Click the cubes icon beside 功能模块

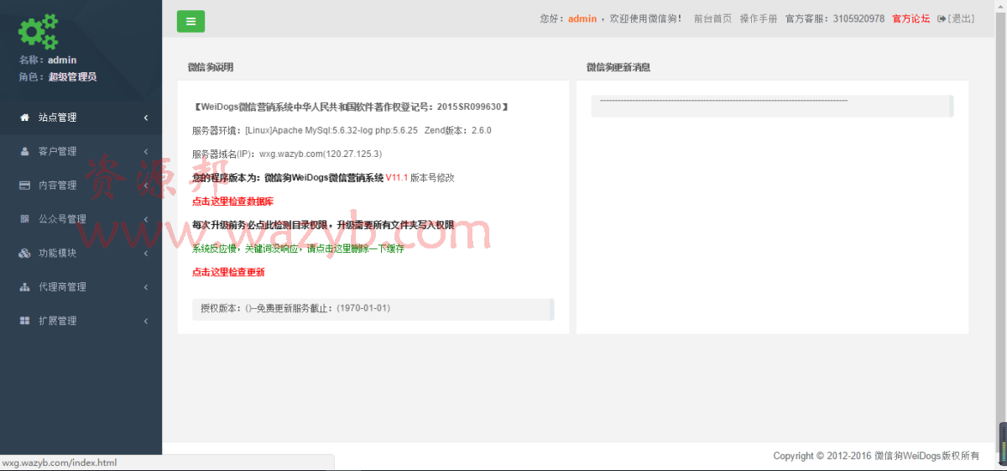24,253
